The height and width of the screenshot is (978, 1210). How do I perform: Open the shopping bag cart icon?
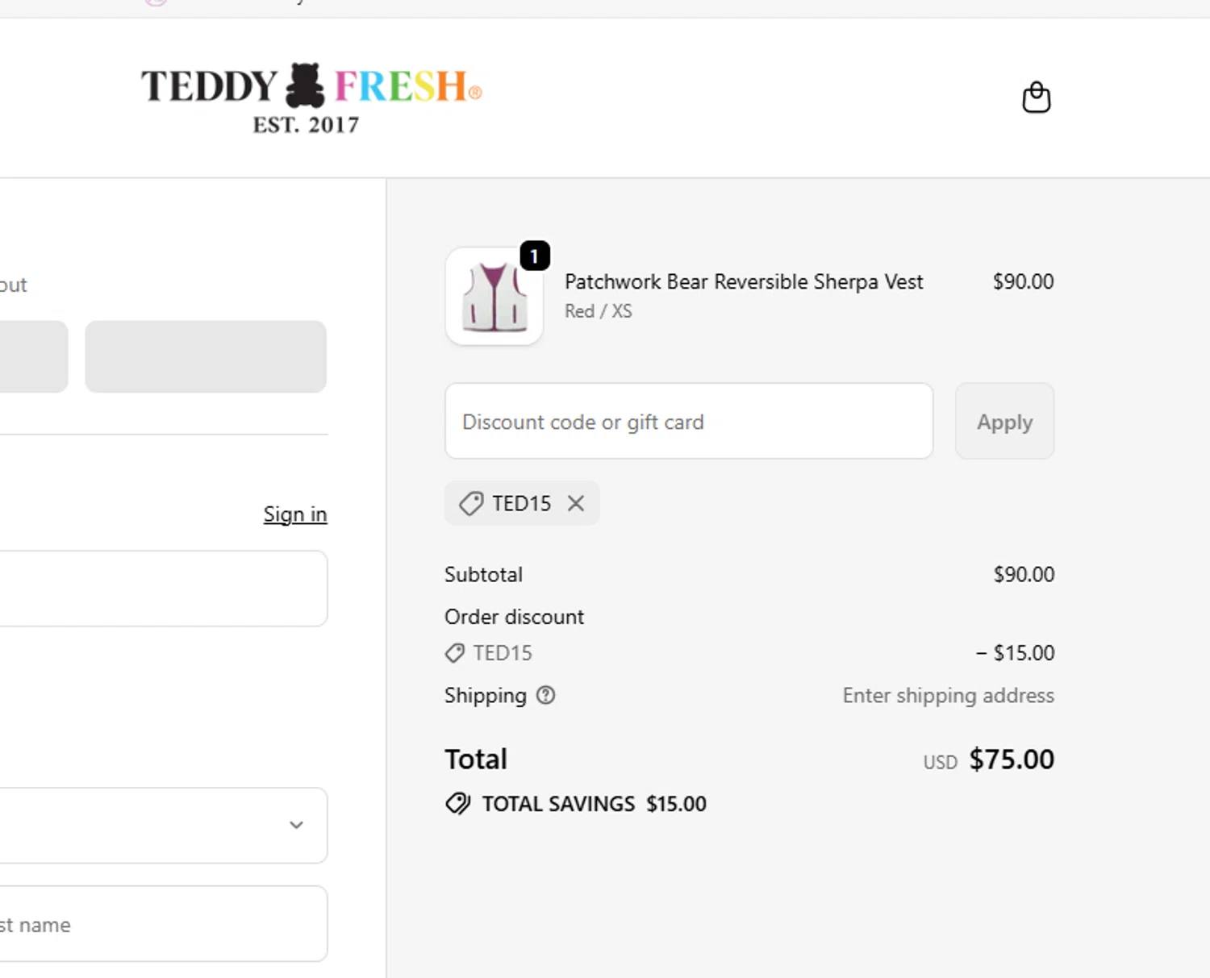tap(1036, 98)
